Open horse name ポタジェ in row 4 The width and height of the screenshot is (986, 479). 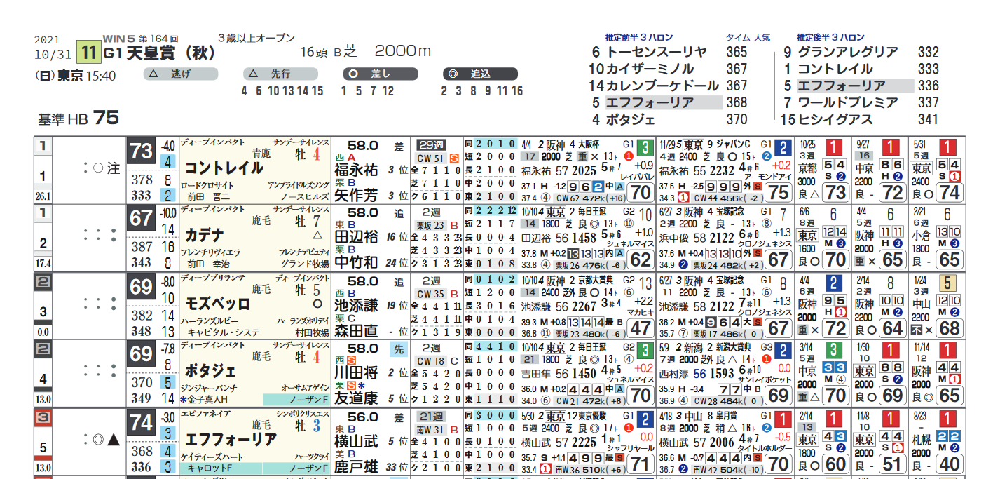coord(212,371)
